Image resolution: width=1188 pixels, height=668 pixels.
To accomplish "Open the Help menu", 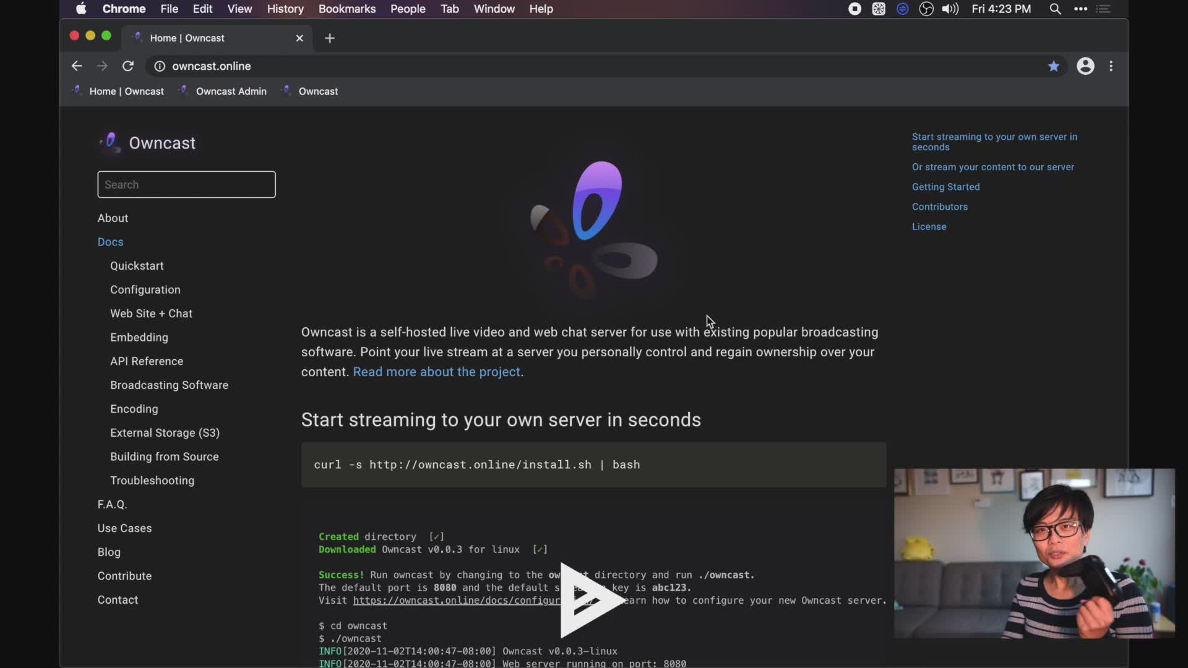I will 541,9.
